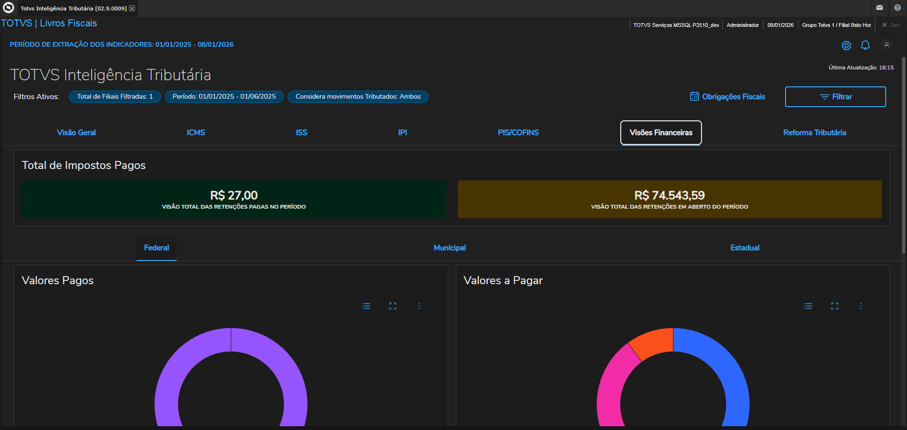This screenshot has width=907, height=430.
Task: Click the Grupo Totvs 1 / Filial Belo Hor label
Action: point(837,25)
